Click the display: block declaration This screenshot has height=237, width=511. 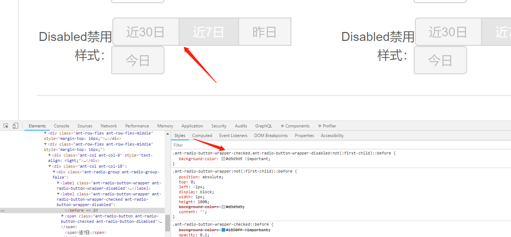(196, 192)
